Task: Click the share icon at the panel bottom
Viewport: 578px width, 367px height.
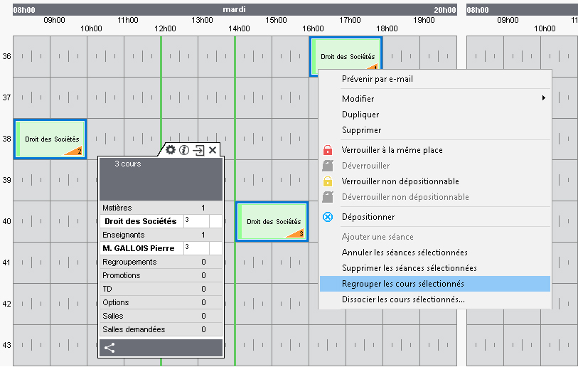Action: (109, 348)
